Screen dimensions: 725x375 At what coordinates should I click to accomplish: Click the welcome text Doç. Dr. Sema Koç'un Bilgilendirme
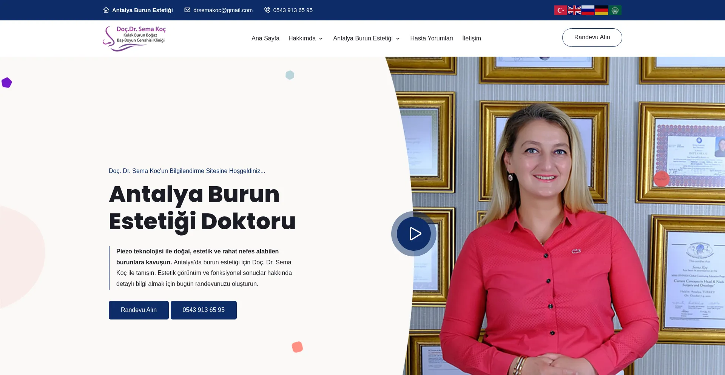187,171
